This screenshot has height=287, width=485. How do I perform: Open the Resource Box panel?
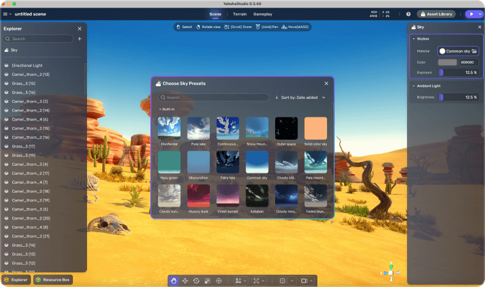(53, 279)
